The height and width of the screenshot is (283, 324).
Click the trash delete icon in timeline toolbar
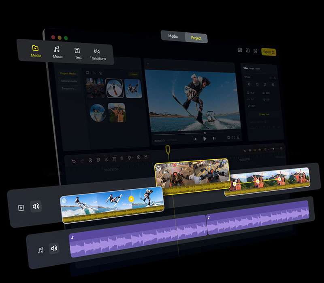(x=122, y=158)
